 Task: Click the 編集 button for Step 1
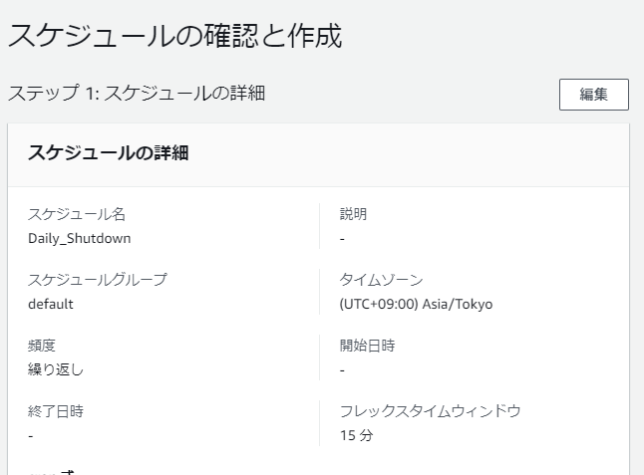(x=593, y=95)
